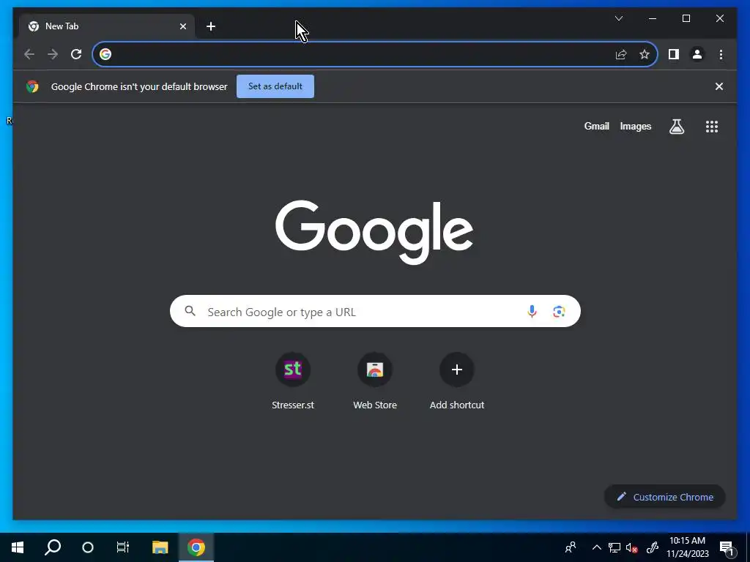
Task: Click Customize Chrome button
Action: click(x=665, y=497)
